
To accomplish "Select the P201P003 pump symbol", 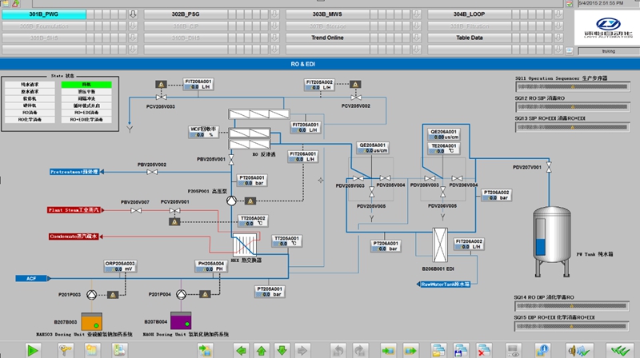I will [x=91, y=293].
